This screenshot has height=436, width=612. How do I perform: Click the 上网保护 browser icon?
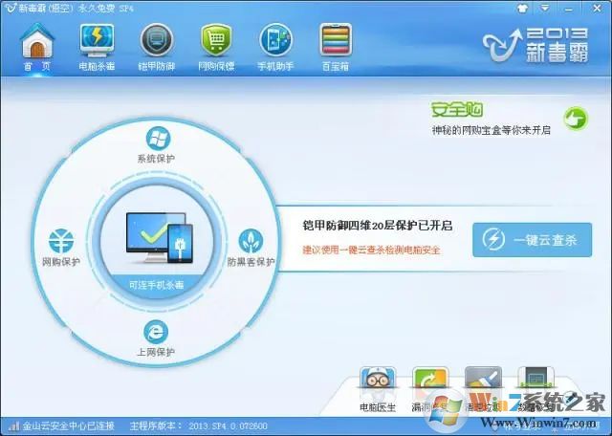coord(156,332)
